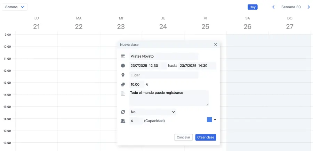Expand the class color chevron
Screen dimensions: 313x151
(x=215, y=119)
